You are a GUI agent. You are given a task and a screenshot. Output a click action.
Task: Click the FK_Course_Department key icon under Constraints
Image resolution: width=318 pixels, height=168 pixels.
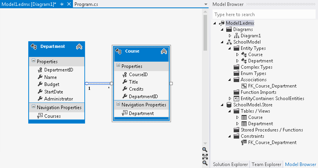[x=244, y=142]
